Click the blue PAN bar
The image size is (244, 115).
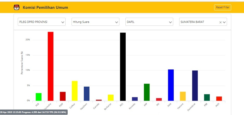(x=171, y=85)
